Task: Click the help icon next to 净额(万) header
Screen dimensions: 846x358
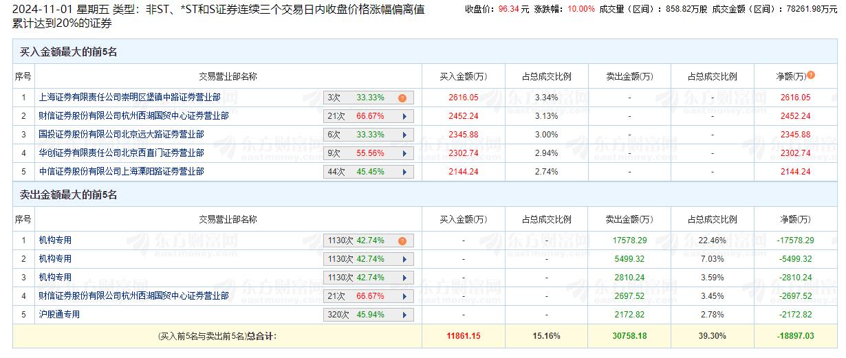Action: [811, 76]
